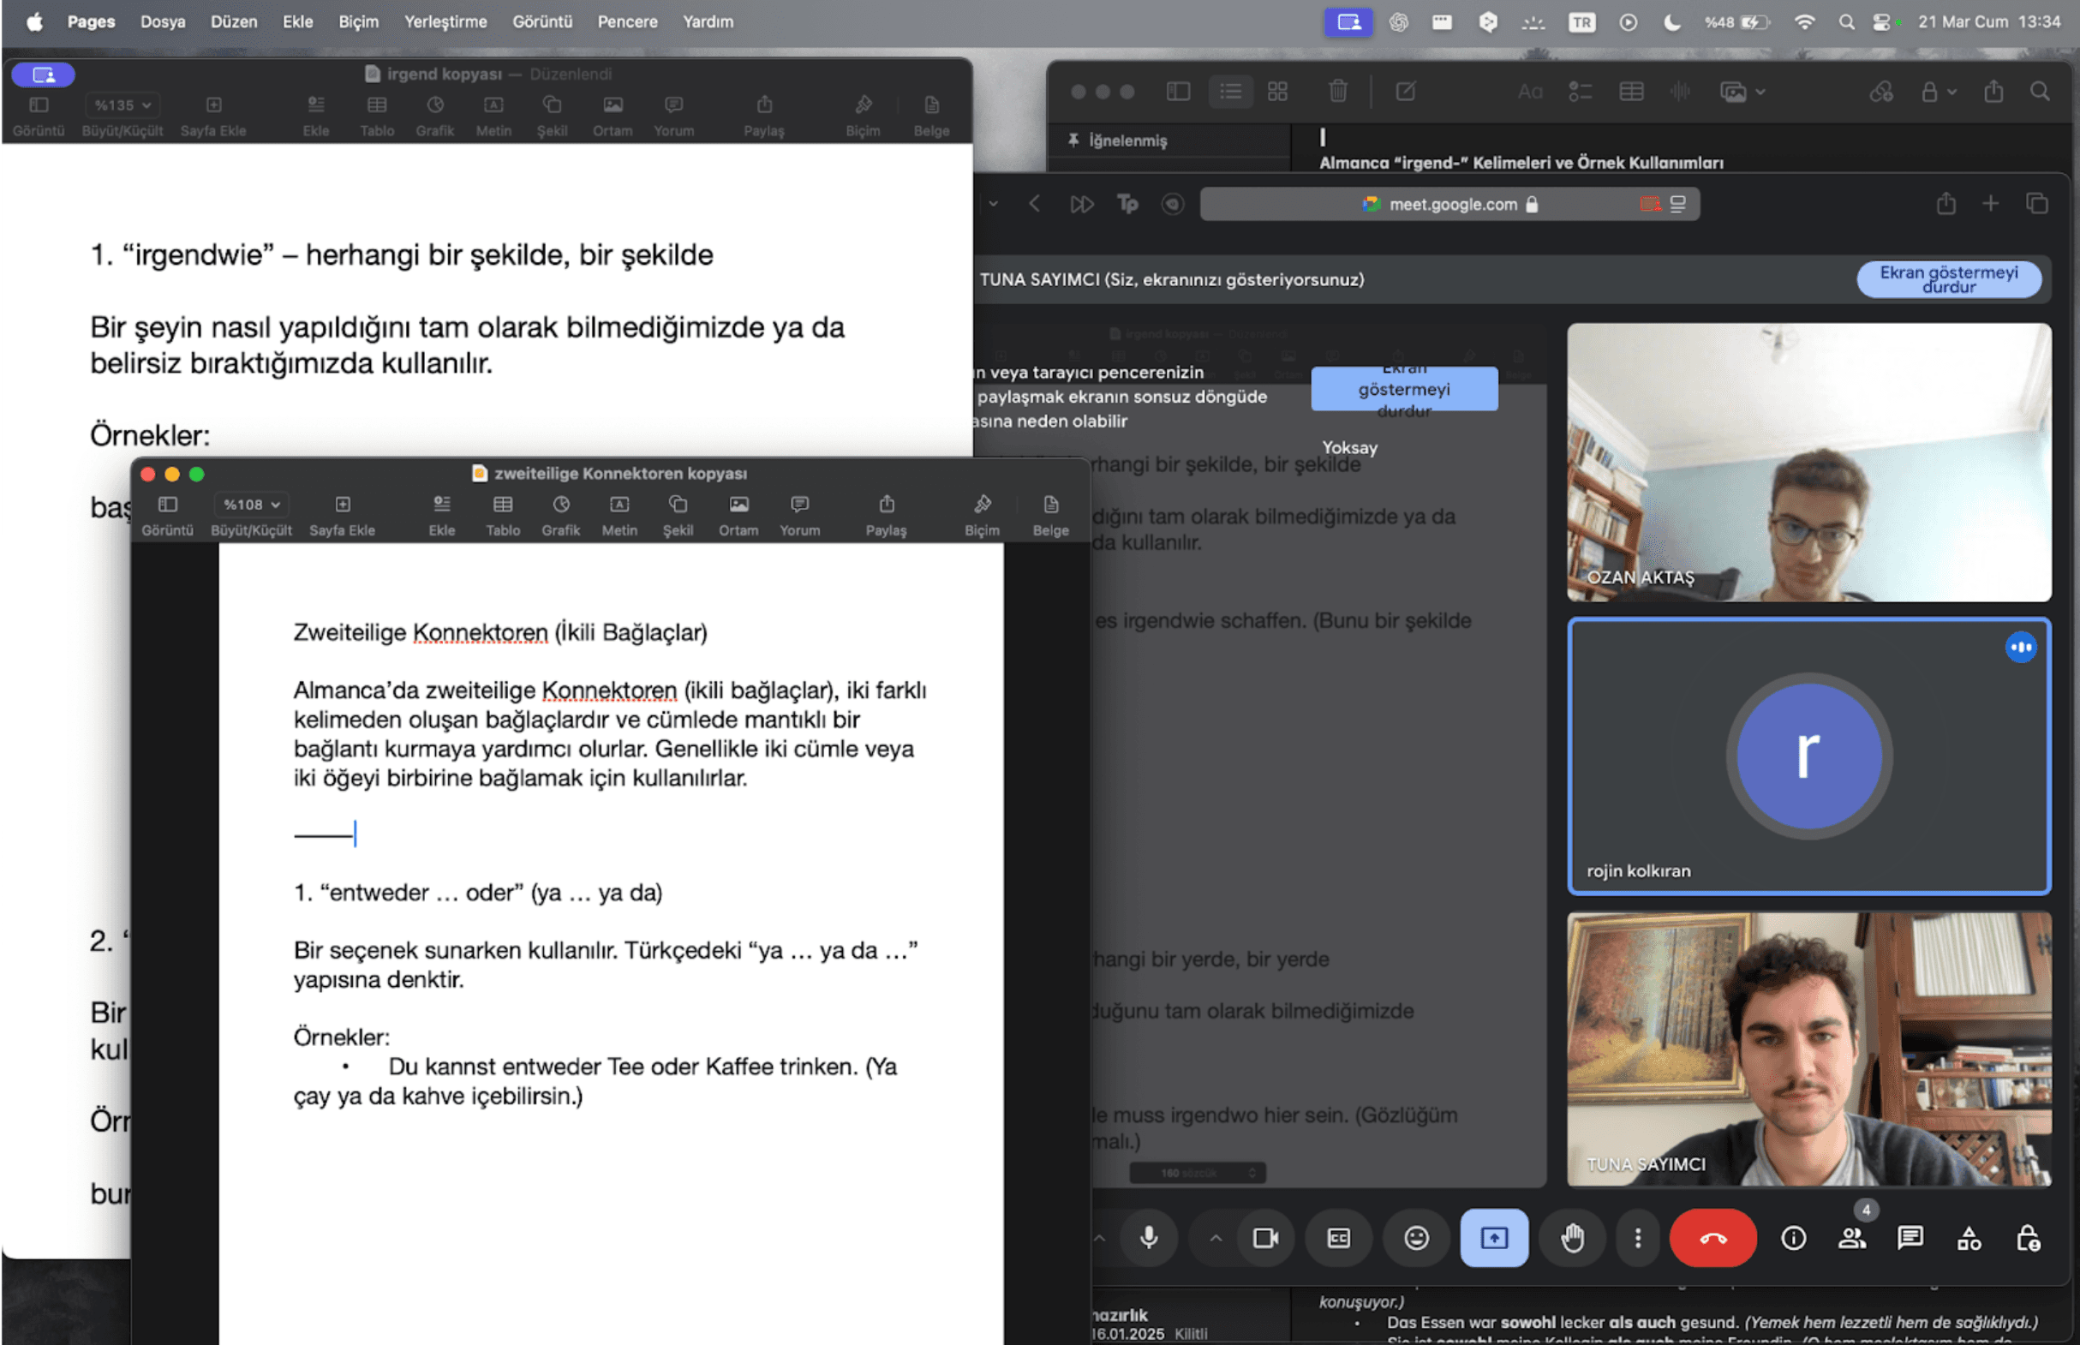This screenshot has width=2080, height=1345.
Task: Hang up the Meet call
Action: click(x=1712, y=1238)
